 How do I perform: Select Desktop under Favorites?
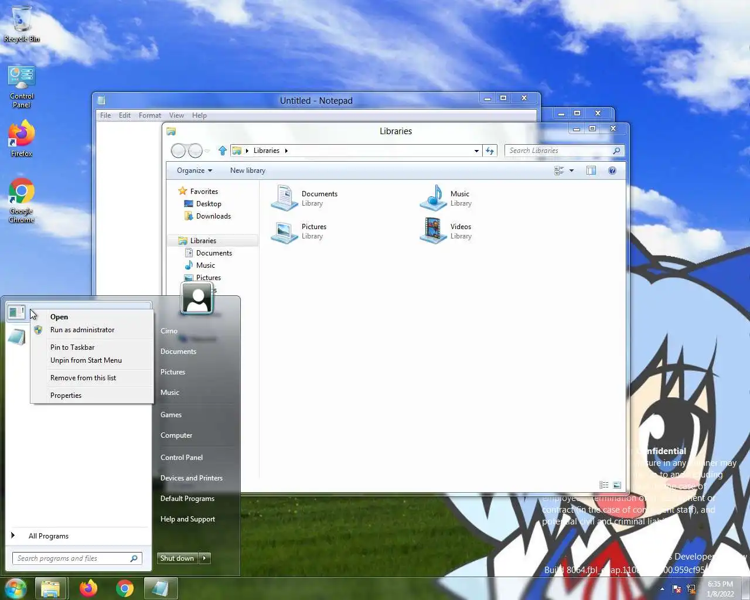tap(209, 204)
